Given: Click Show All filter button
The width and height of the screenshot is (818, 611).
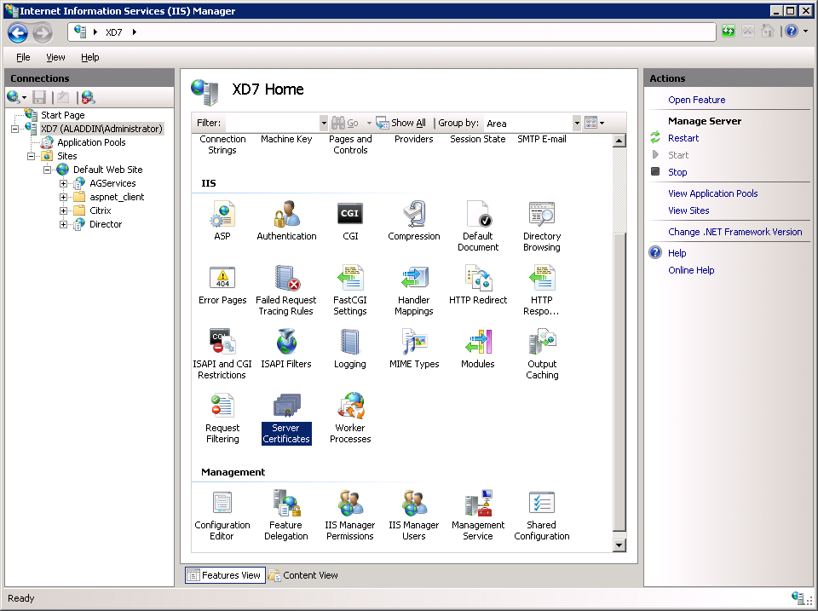Looking at the screenshot, I should point(400,124).
